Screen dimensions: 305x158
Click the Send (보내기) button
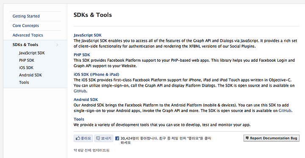(x=104, y=138)
